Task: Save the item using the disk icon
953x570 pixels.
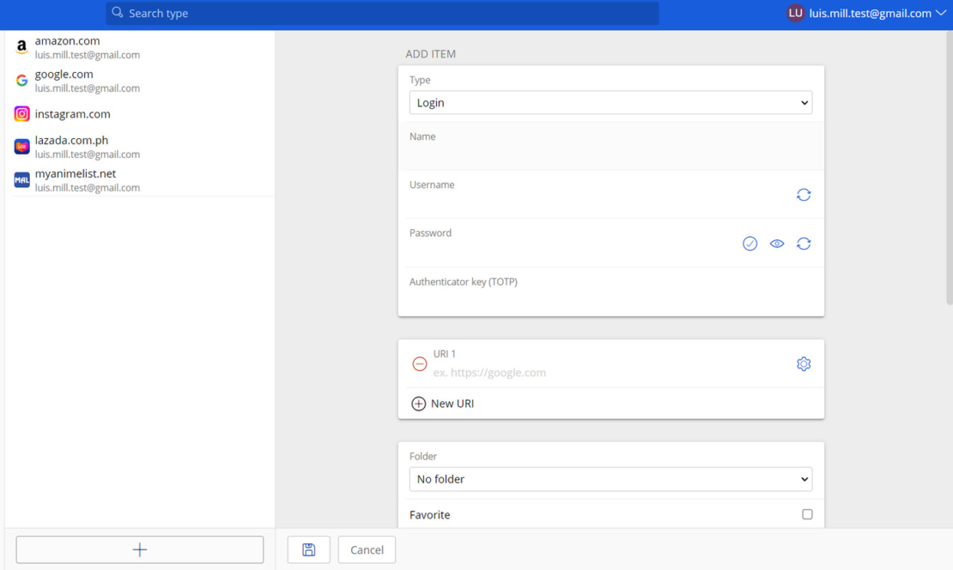Action: (308, 549)
